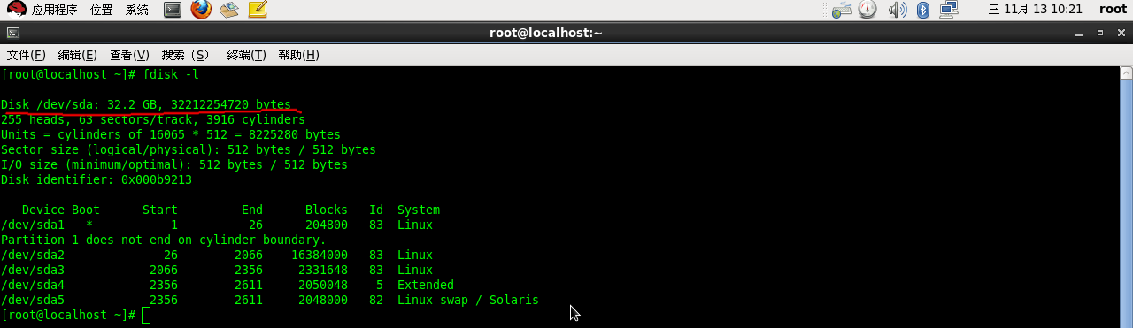Open the 系统 system menu
The image size is (1133, 328).
pyautogui.click(x=136, y=10)
